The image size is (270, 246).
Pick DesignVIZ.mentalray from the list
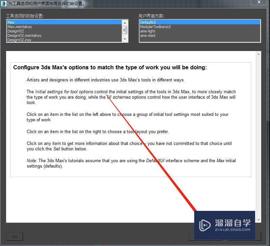click(64, 35)
